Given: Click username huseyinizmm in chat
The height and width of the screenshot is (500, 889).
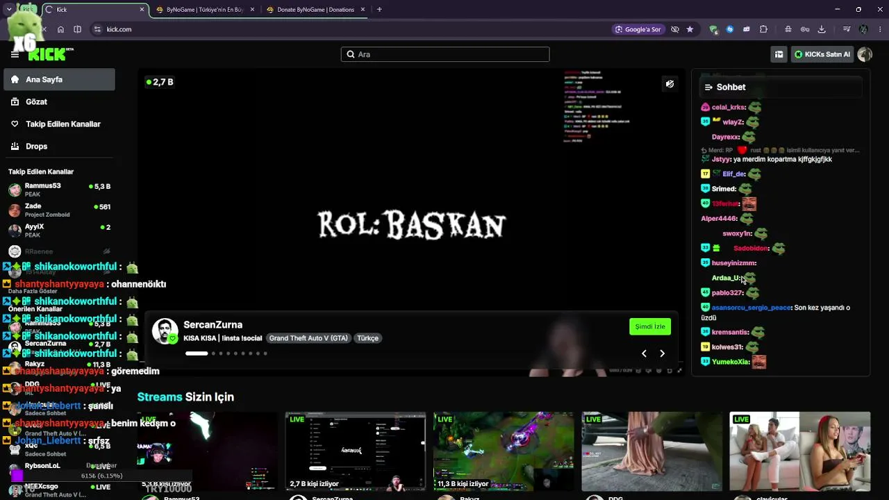Looking at the screenshot, I should coord(734,263).
